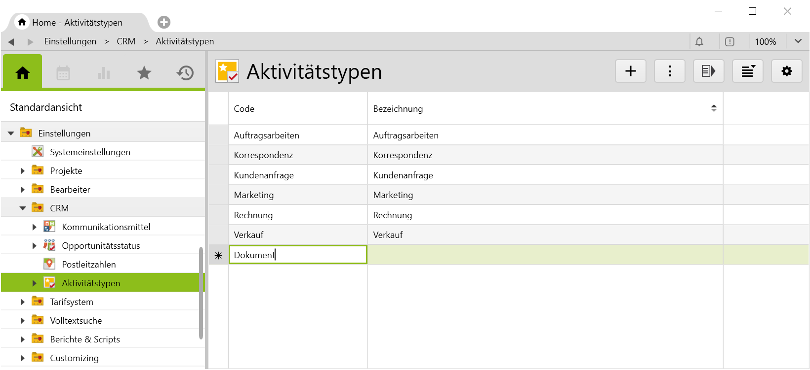Screen dimensions: 810x370
Task: Open the notifications bell
Action: tap(699, 42)
